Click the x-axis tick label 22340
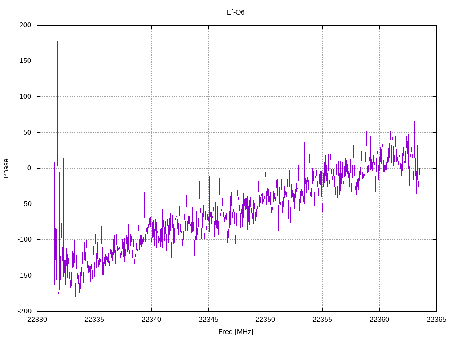Screen dimensions: 450x338 click(151, 320)
